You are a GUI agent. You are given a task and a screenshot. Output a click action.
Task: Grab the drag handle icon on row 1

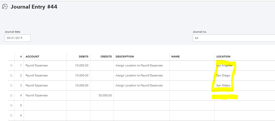[11, 66]
